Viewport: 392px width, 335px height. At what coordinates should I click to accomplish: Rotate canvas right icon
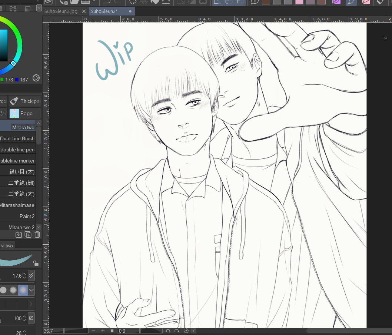pos(177,331)
